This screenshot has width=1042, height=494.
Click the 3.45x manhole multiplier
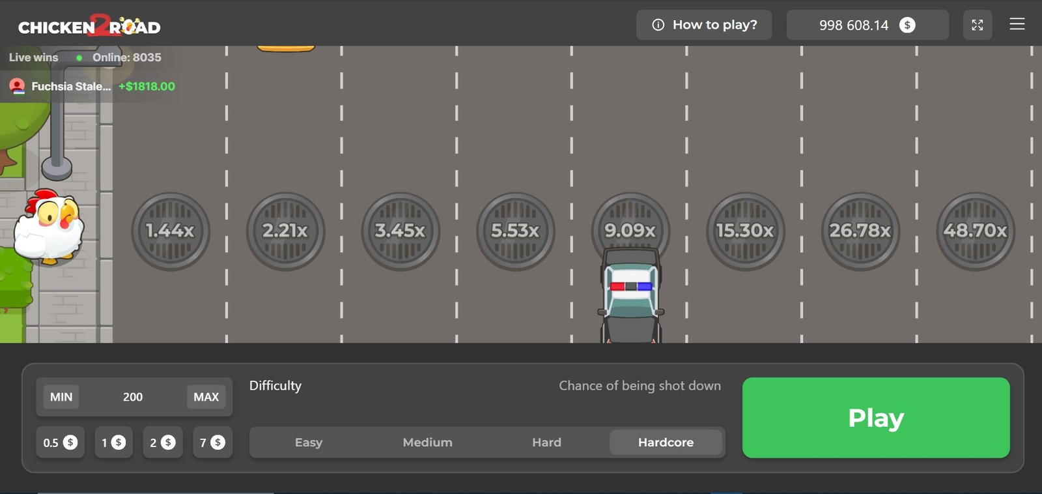(x=401, y=231)
